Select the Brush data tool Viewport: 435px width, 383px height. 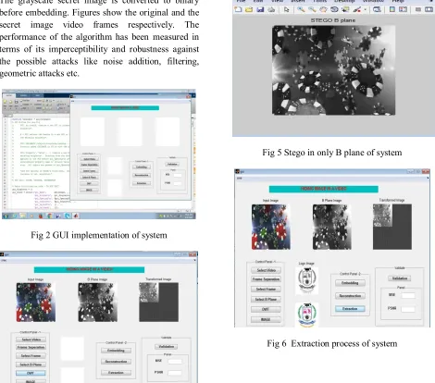[x=357, y=9]
